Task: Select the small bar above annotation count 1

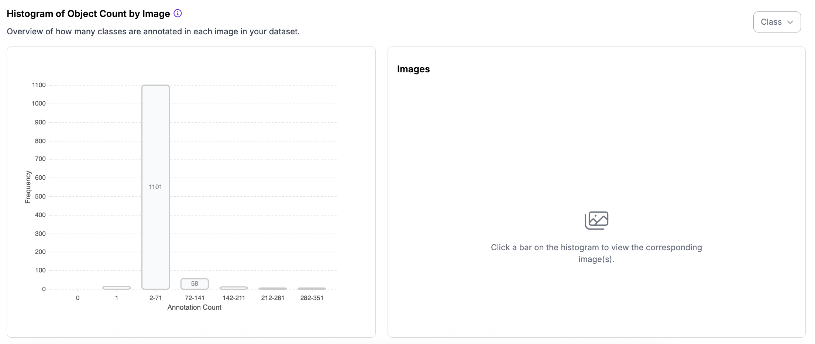Action: pos(117,288)
